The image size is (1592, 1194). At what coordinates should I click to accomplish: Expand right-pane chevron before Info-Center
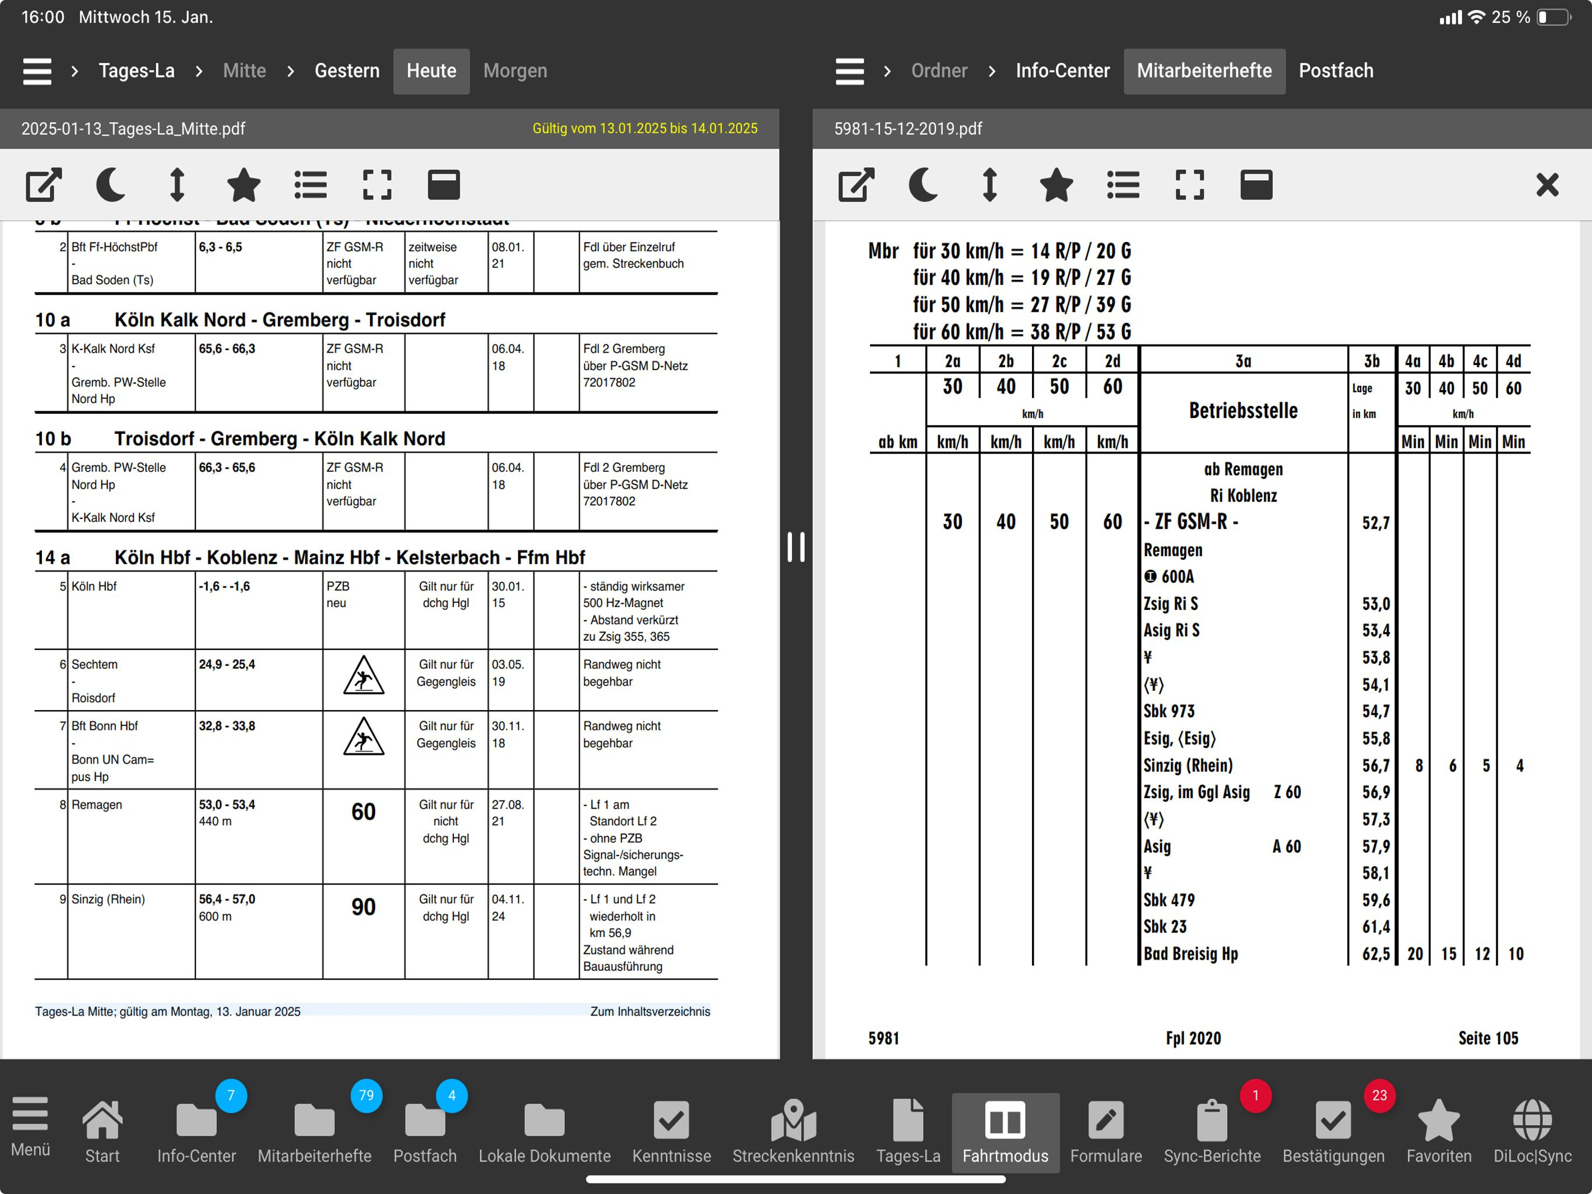992,71
